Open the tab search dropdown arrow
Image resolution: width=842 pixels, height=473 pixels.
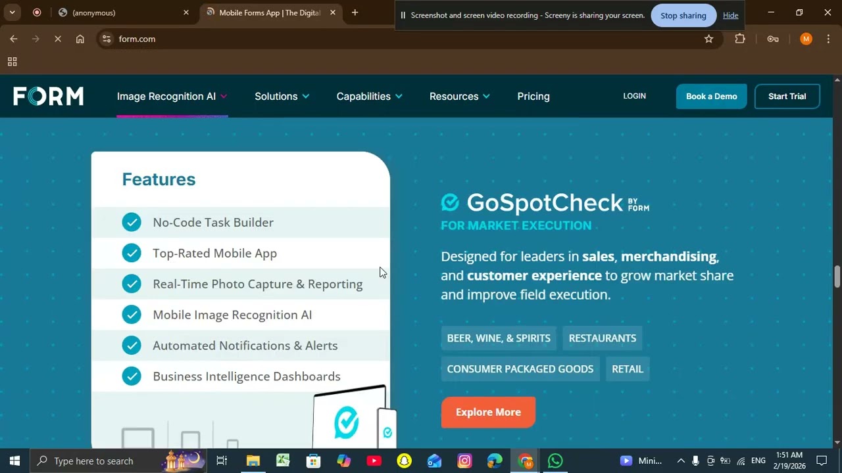click(x=12, y=12)
